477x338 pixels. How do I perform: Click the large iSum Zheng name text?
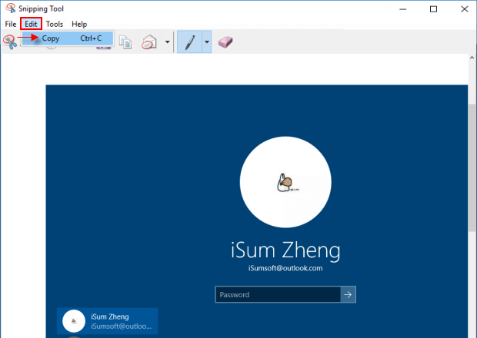pyautogui.click(x=285, y=250)
